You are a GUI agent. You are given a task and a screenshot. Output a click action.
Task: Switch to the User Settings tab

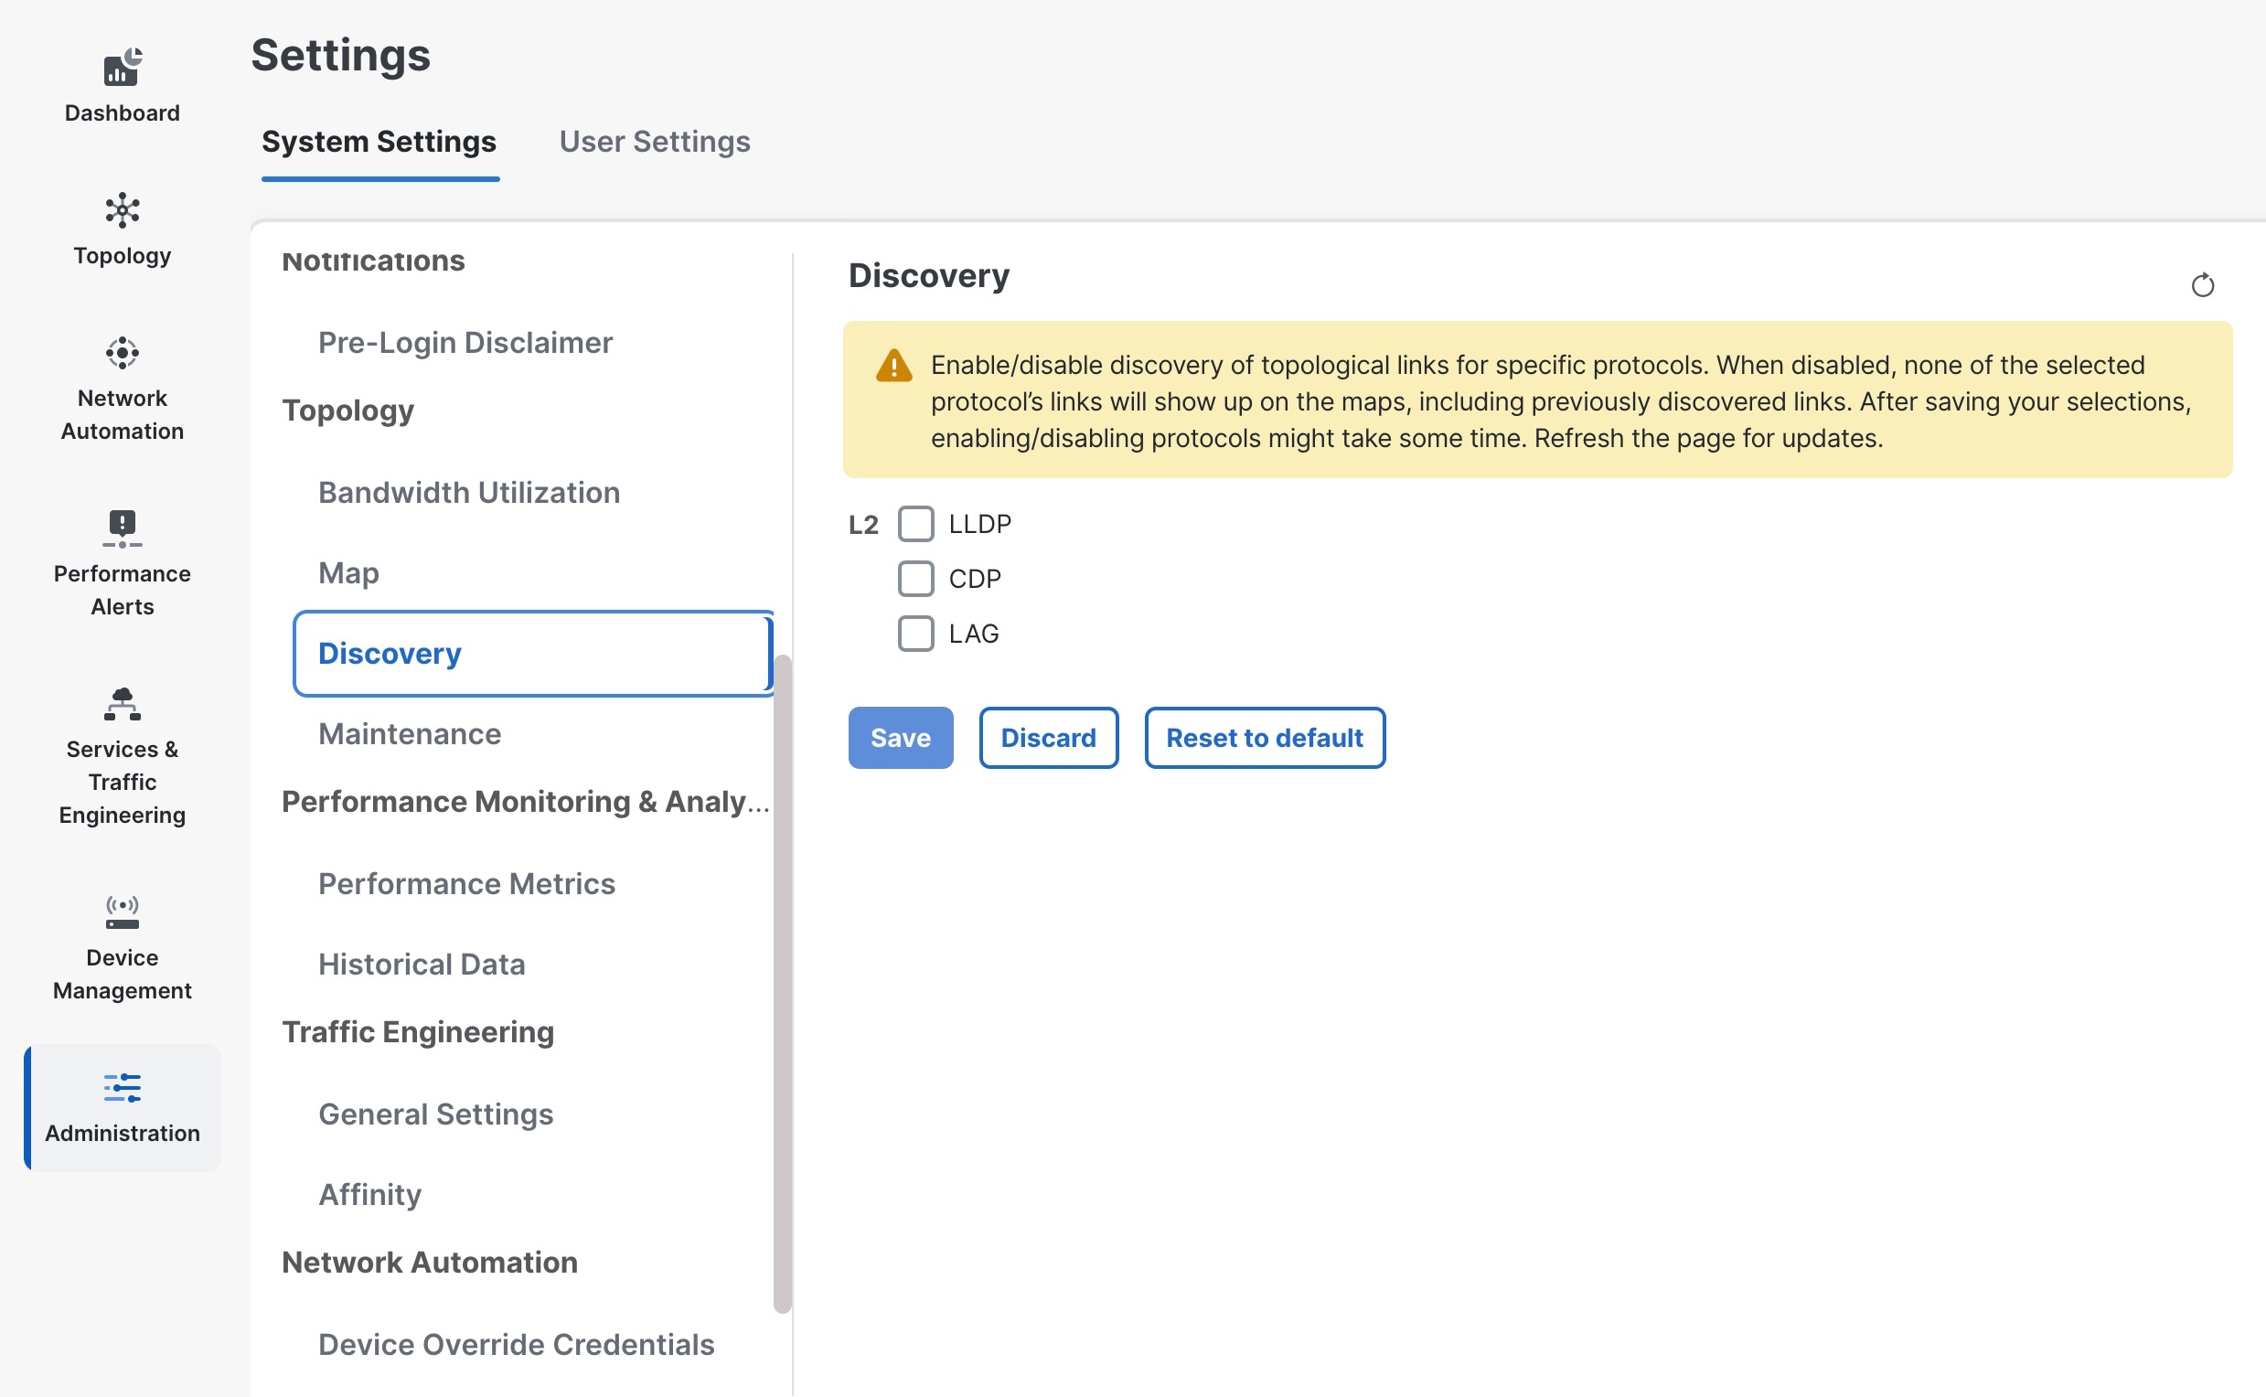click(655, 142)
